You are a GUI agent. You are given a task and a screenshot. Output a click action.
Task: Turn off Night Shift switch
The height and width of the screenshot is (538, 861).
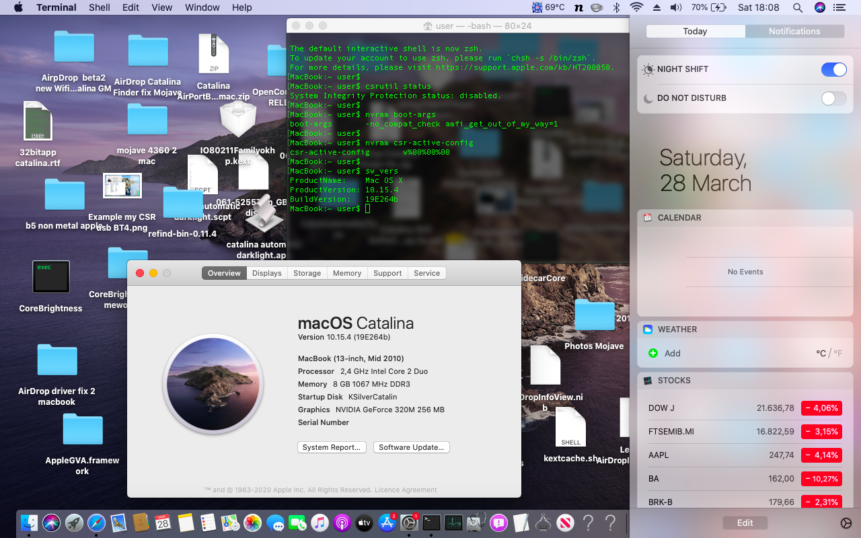tap(834, 70)
